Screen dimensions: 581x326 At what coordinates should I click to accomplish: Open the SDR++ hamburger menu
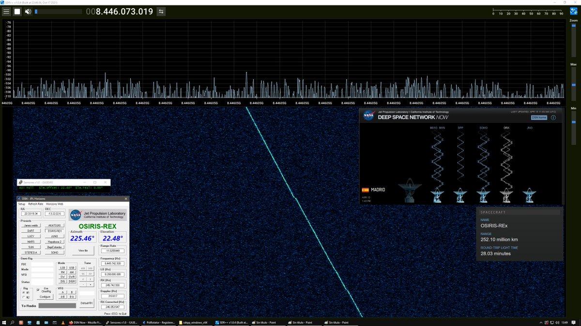coord(6,11)
